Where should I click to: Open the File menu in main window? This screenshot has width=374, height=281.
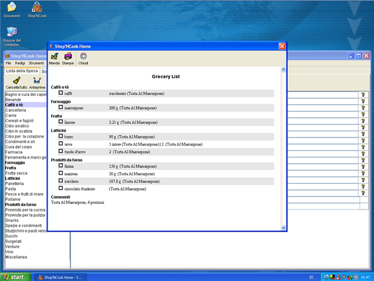(8, 63)
